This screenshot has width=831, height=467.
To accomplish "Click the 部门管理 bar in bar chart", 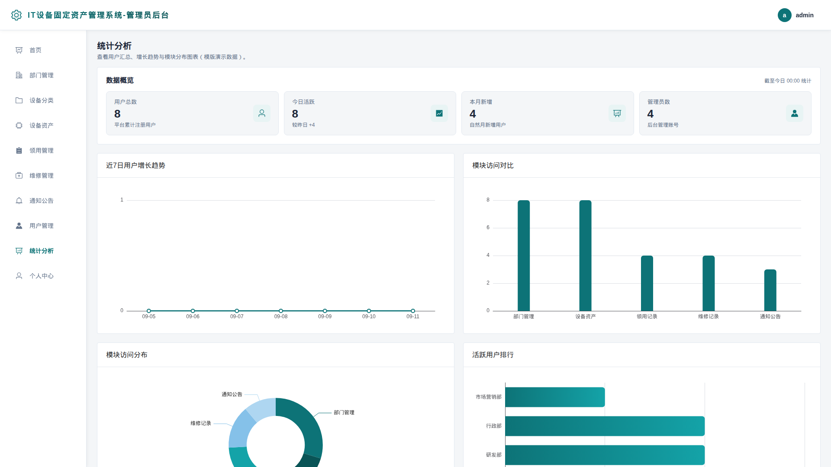I will pos(524,256).
